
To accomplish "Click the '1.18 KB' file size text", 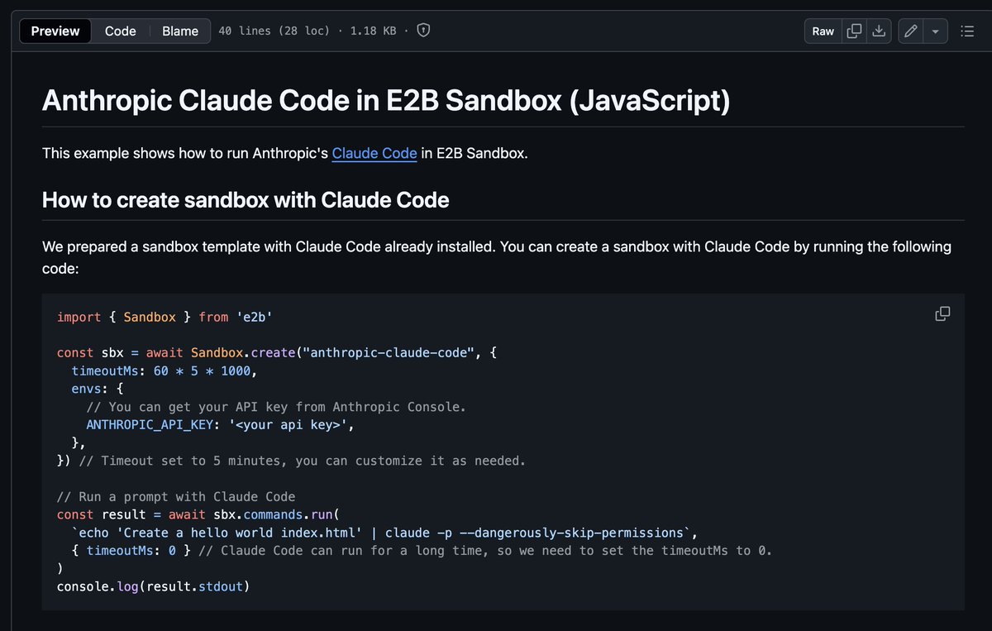I will pyautogui.click(x=373, y=31).
